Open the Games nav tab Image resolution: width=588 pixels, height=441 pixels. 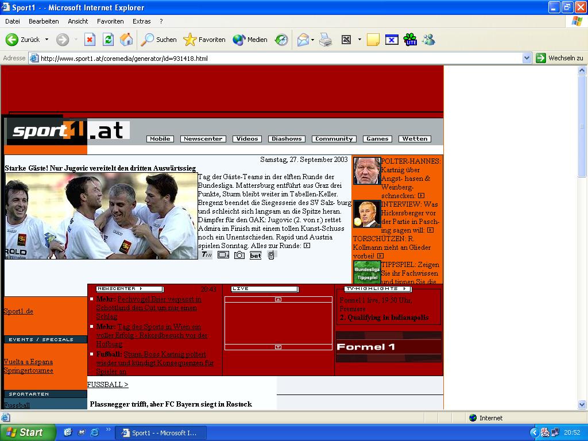[x=378, y=139]
